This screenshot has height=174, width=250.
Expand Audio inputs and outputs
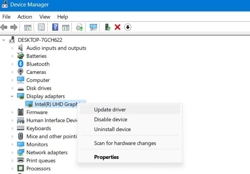click(12, 48)
